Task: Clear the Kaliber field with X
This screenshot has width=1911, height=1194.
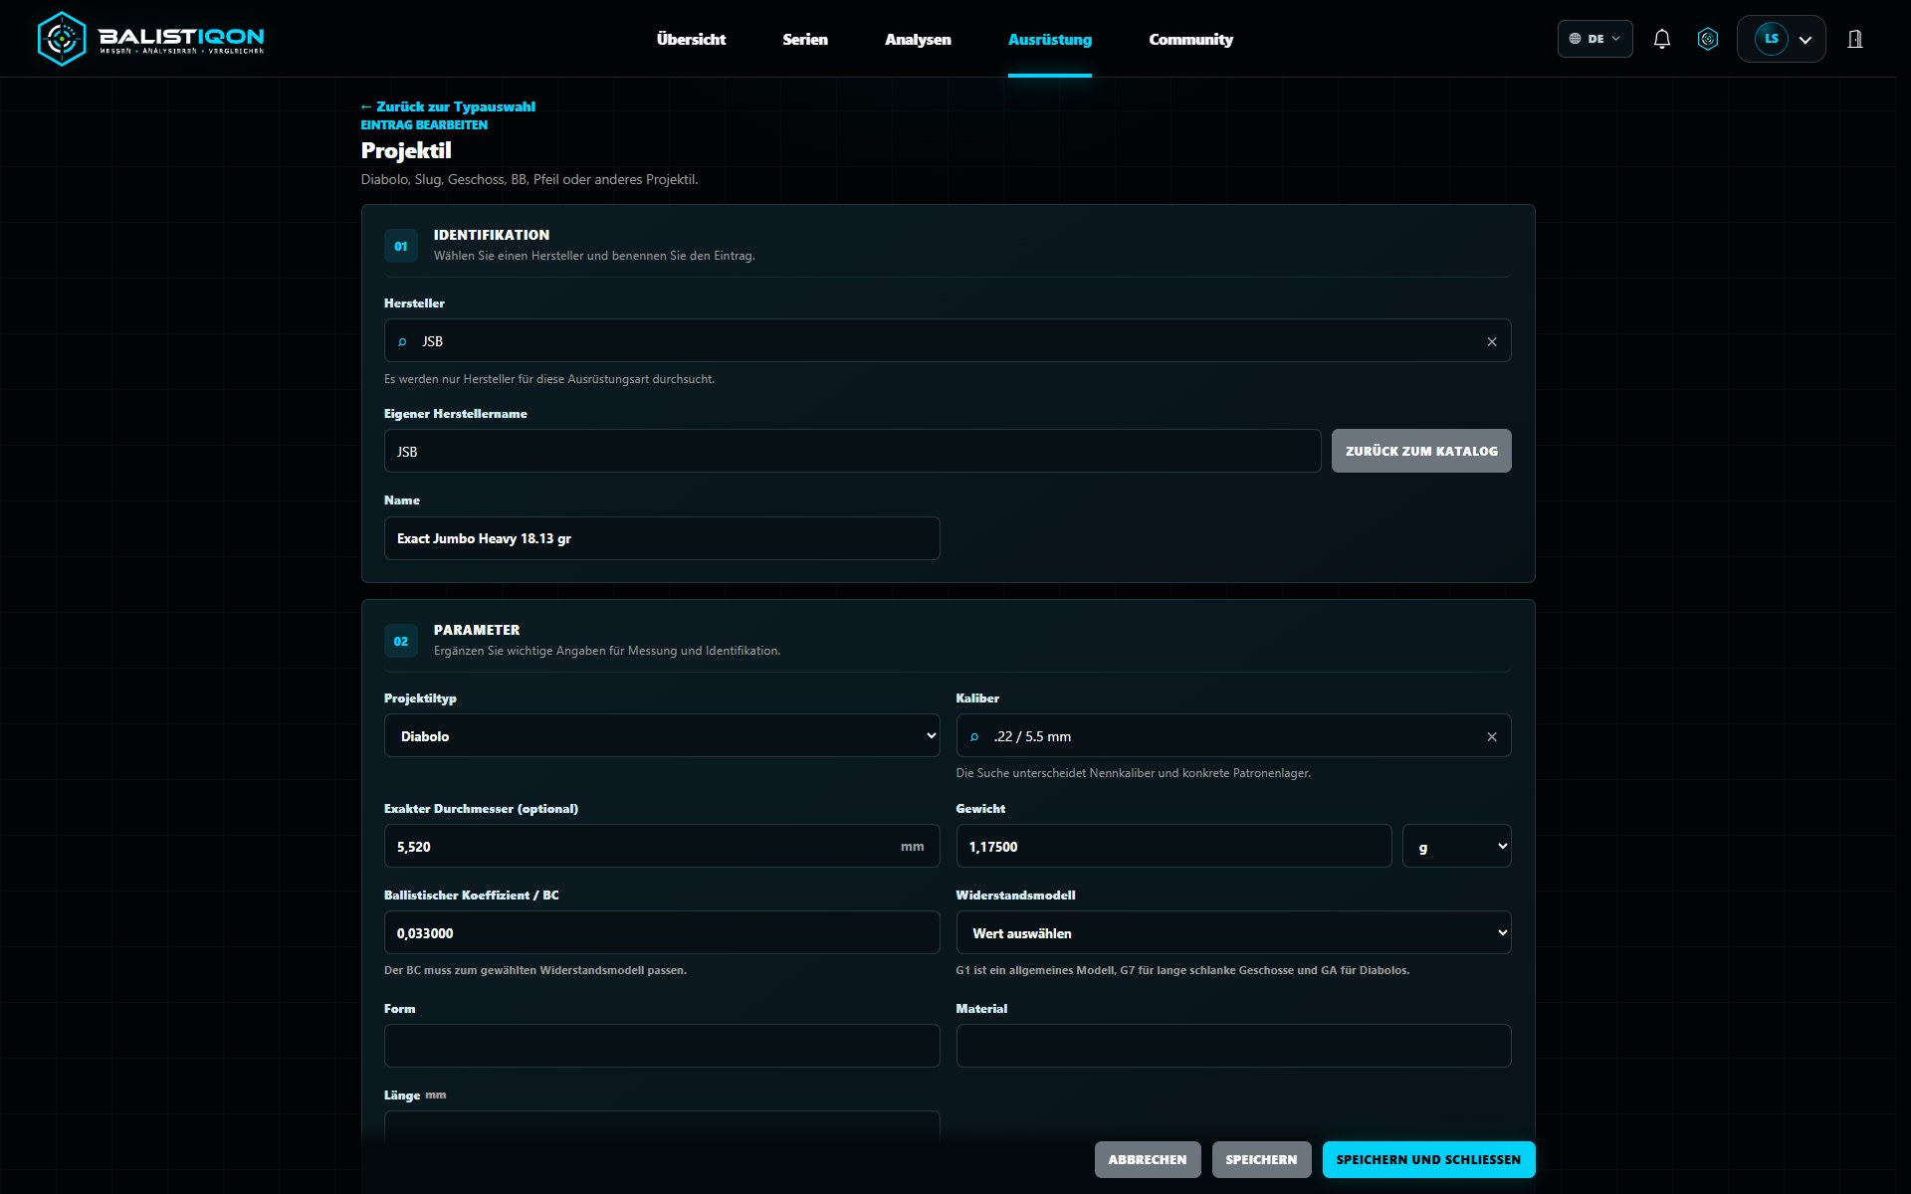Action: (1492, 736)
